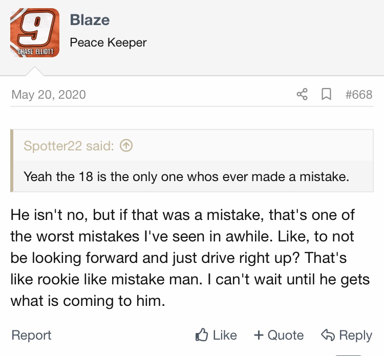Click the up-arrow icon after 'Spotter22 said:'
384x356 pixels.
click(x=126, y=146)
